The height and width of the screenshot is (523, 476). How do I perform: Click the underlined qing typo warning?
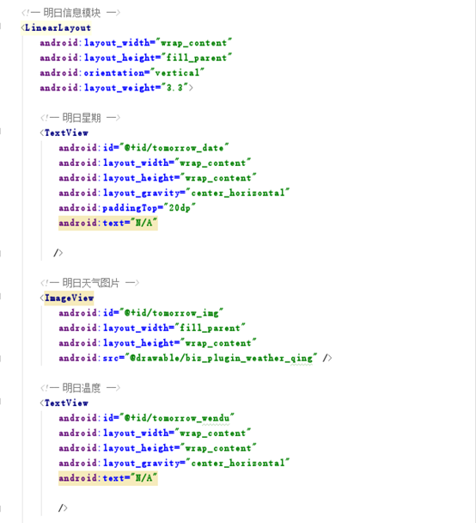click(302, 359)
